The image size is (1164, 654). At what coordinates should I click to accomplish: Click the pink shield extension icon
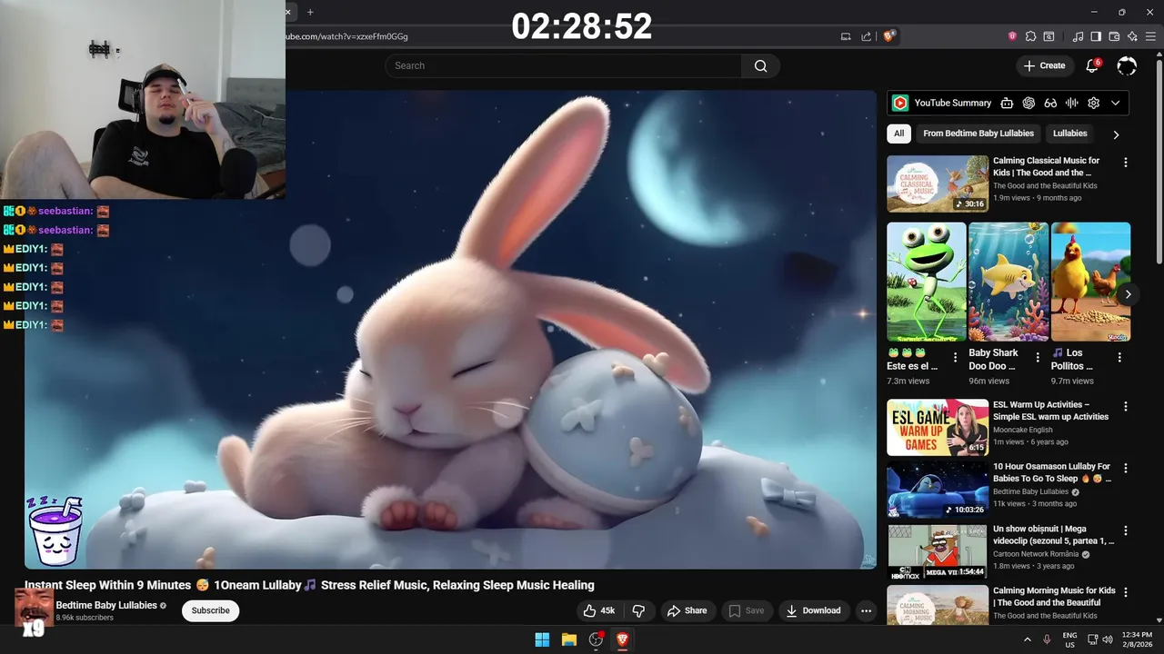tap(1012, 36)
